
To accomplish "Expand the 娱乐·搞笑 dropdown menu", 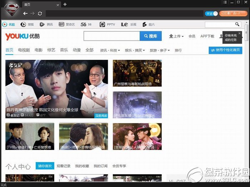I will pyautogui.click(x=135, y=51).
